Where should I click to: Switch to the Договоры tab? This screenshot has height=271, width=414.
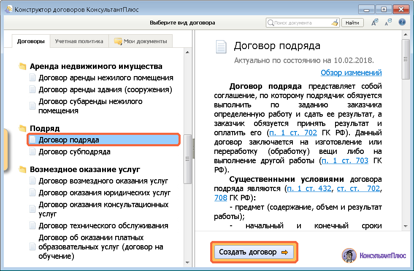point(31,41)
